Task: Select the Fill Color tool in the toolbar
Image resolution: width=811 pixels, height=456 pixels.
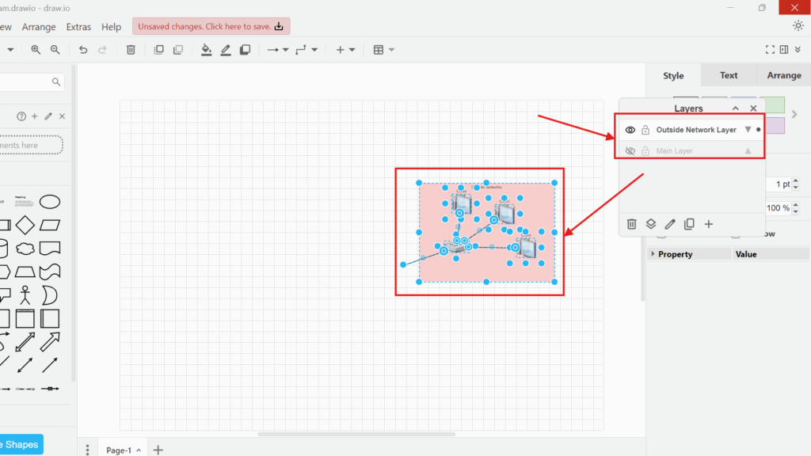Action: [x=207, y=50]
